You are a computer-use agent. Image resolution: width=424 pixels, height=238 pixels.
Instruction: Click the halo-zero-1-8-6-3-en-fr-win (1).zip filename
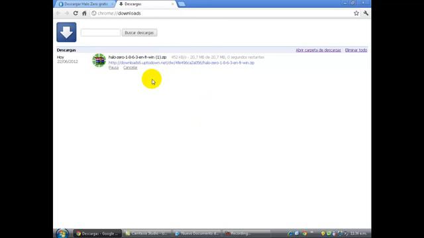(x=137, y=58)
